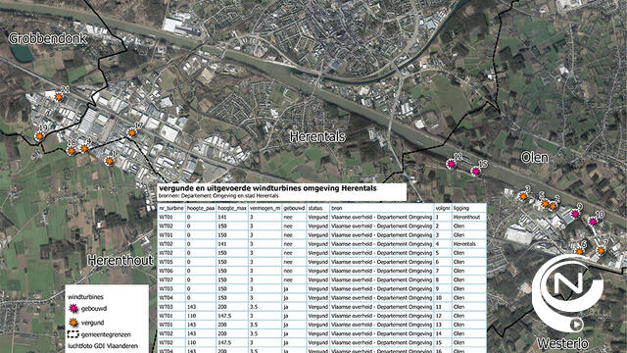Click hoogte_paa '110' in volgnr 12 row
Viewport: 627px width, 353px height.
[191, 316]
